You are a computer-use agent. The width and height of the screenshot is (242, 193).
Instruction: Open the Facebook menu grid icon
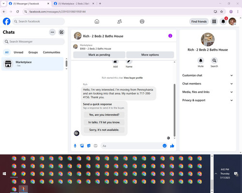[214, 21]
